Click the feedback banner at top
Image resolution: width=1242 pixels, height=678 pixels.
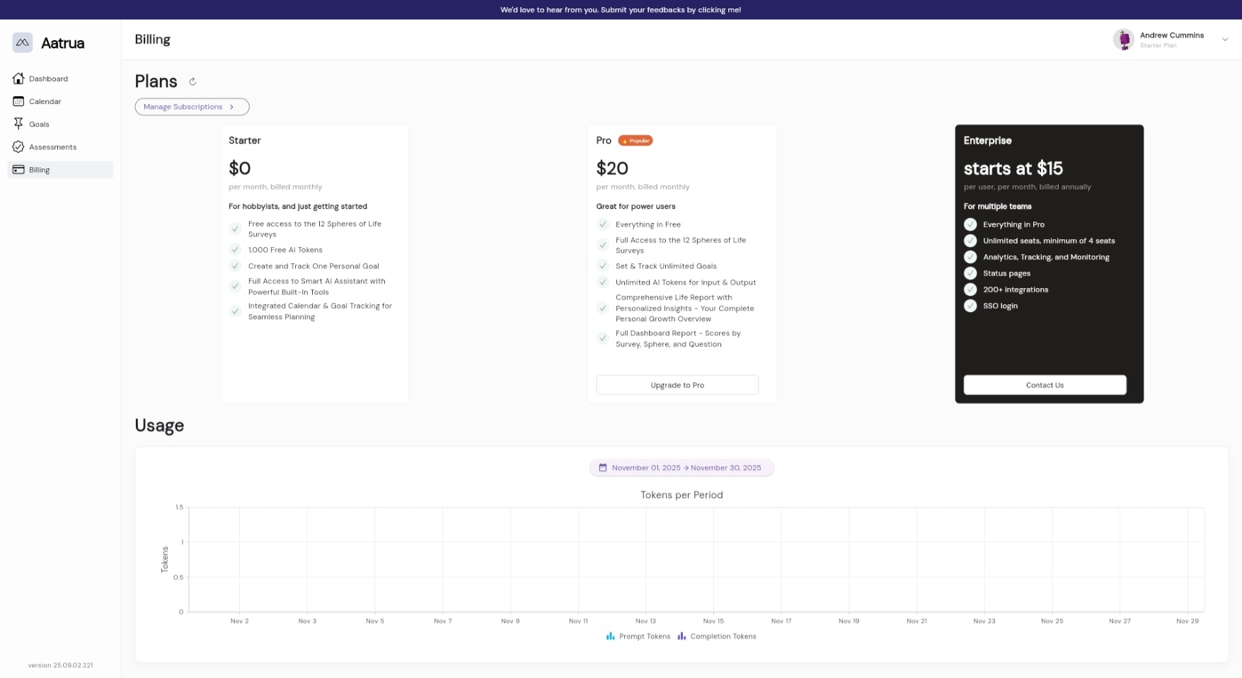[621, 10]
